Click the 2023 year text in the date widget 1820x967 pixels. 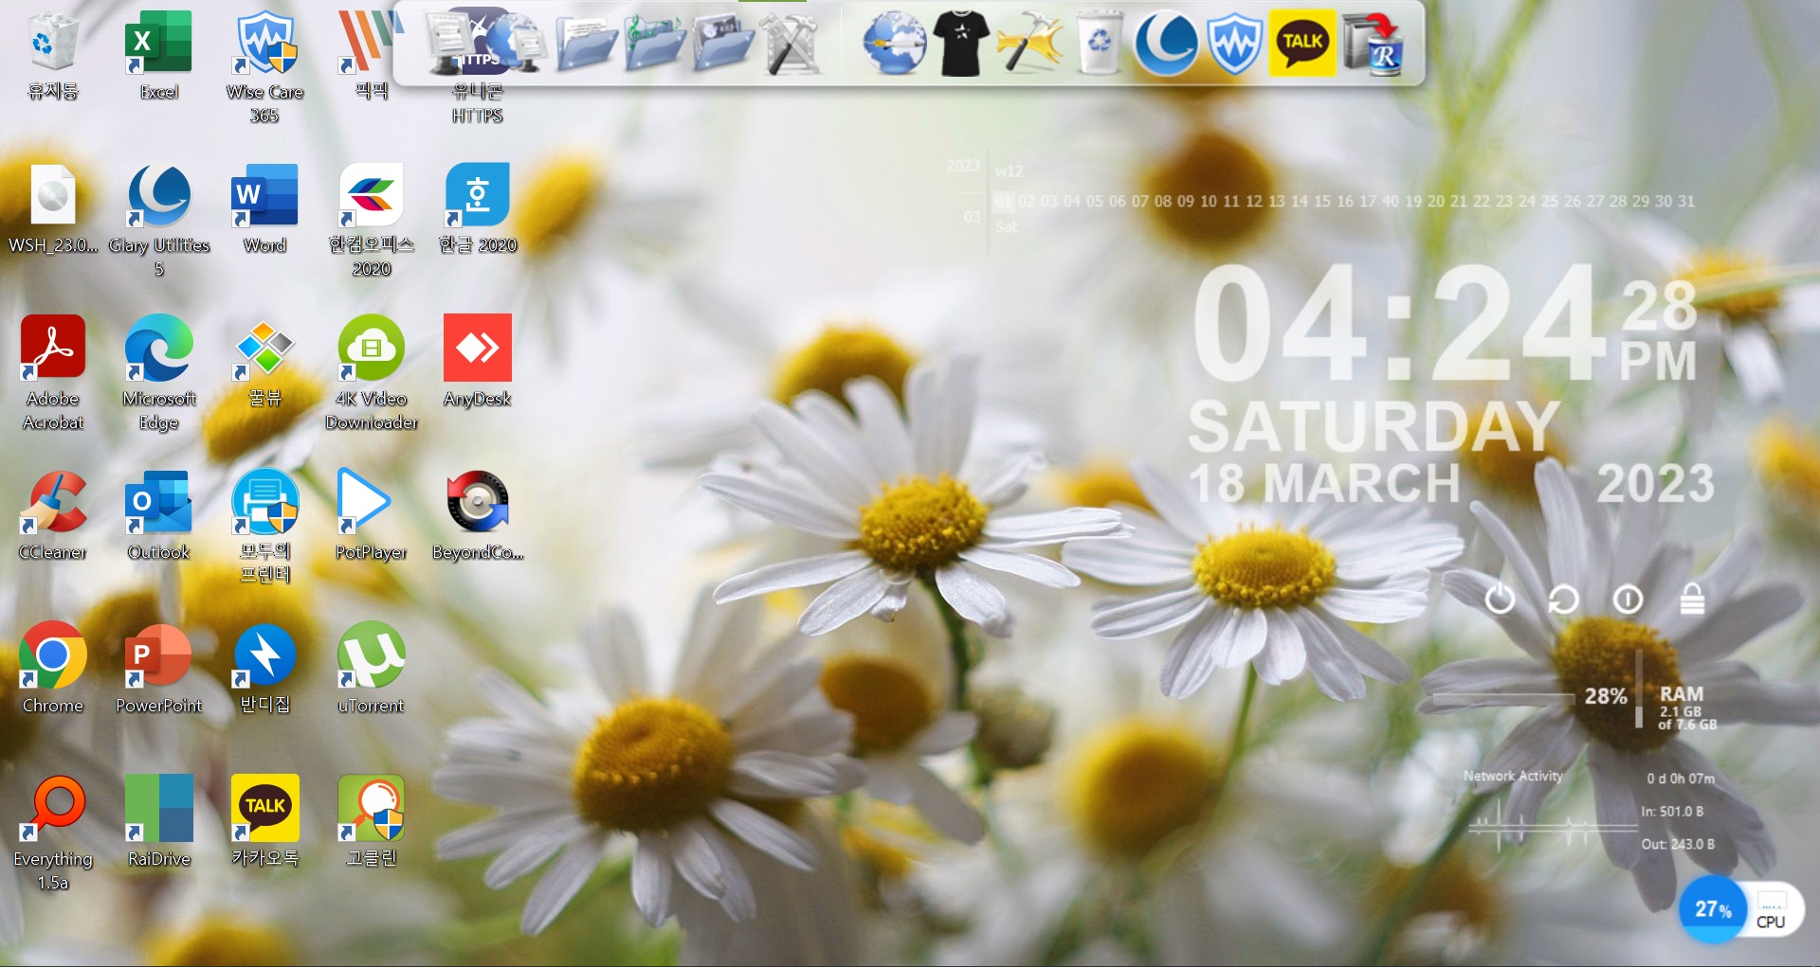click(1656, 483)
